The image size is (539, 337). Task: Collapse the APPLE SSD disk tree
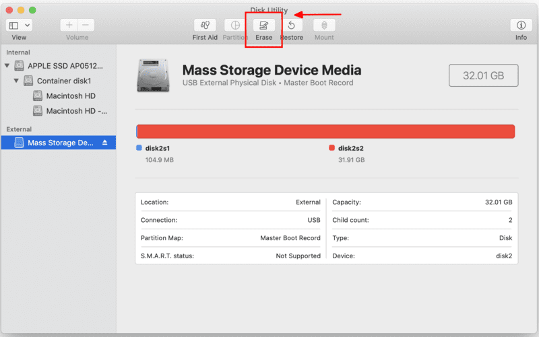pyautogui.click(x=7, y=66)
